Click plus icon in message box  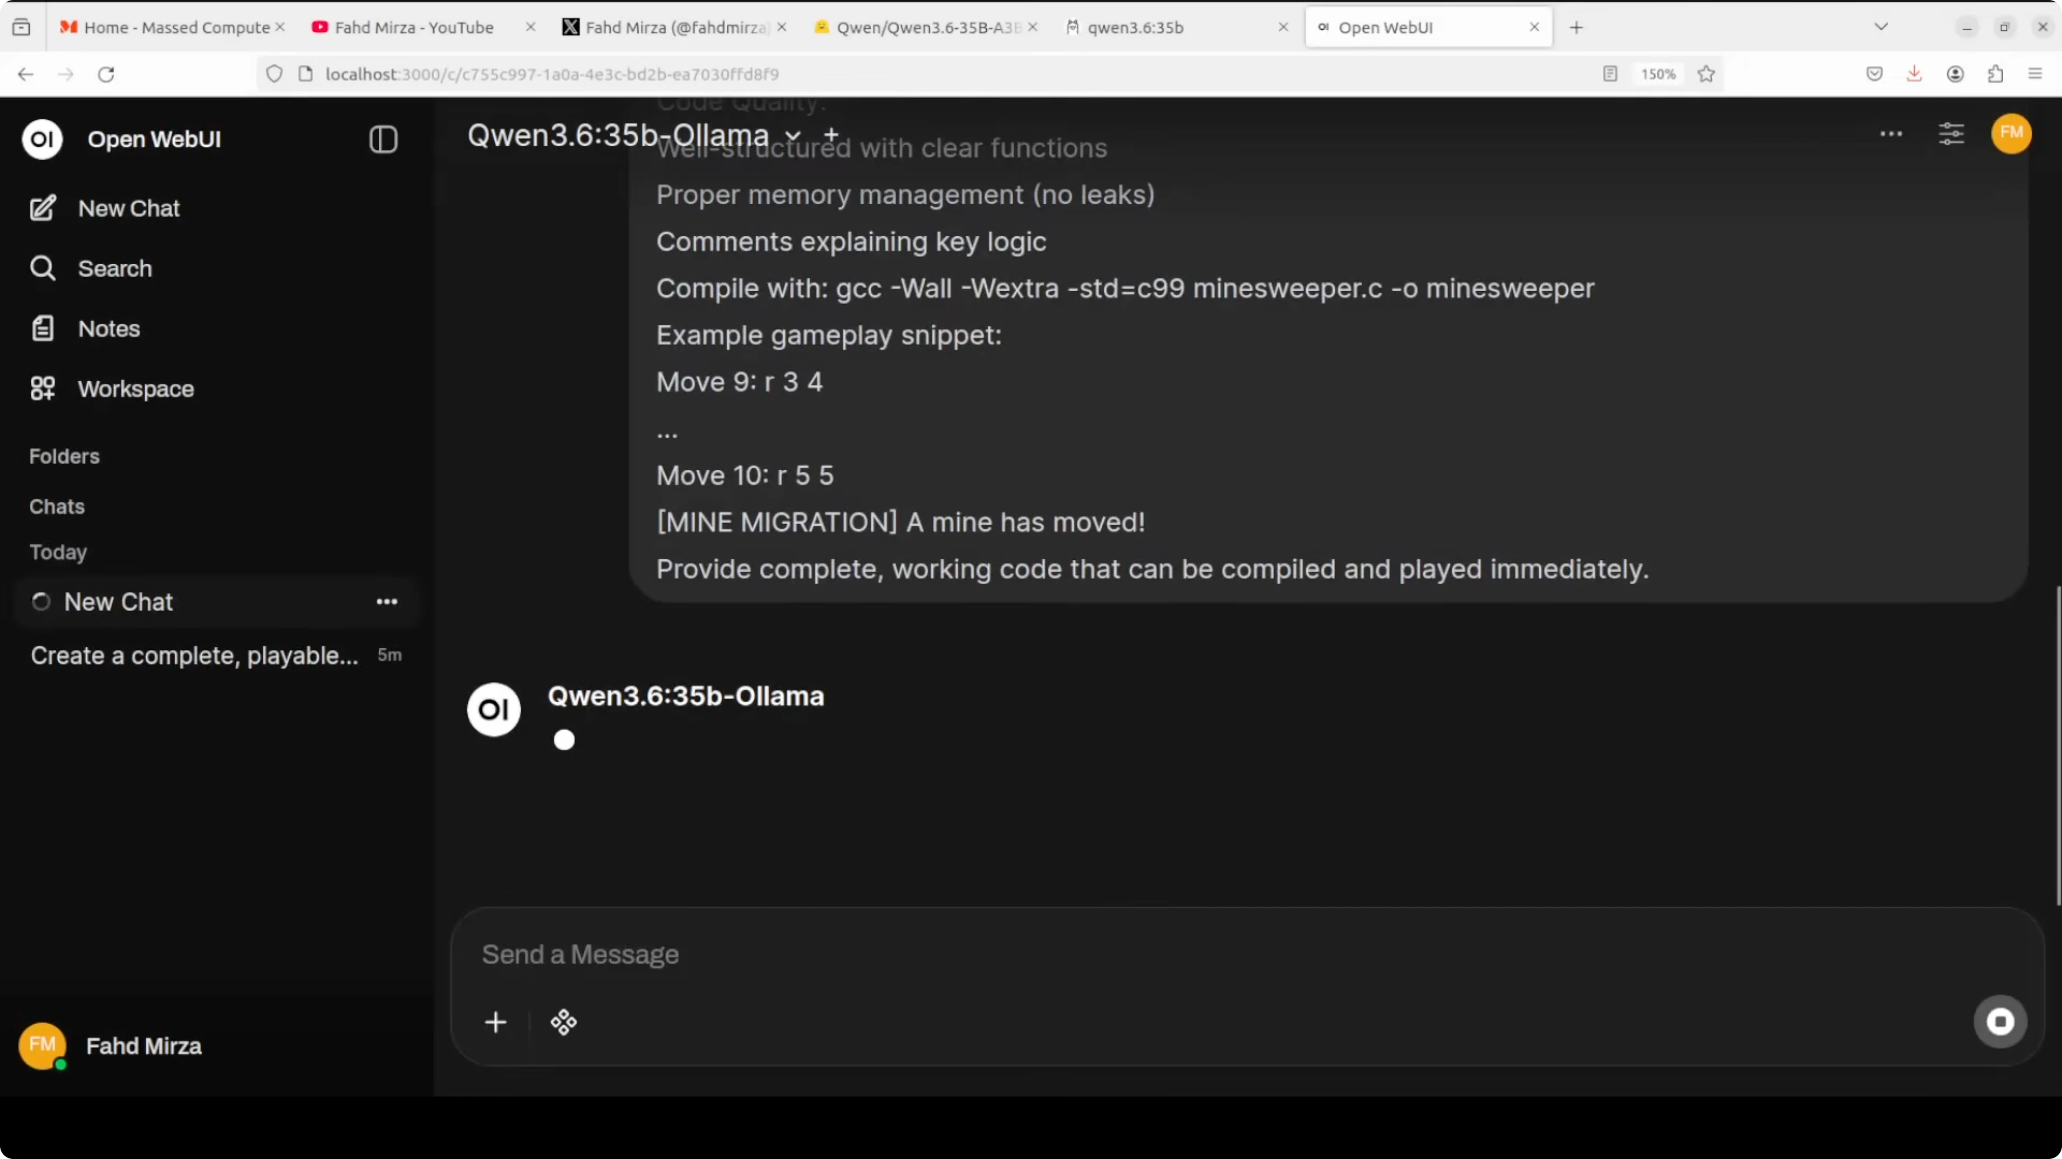click(495, 1022)
